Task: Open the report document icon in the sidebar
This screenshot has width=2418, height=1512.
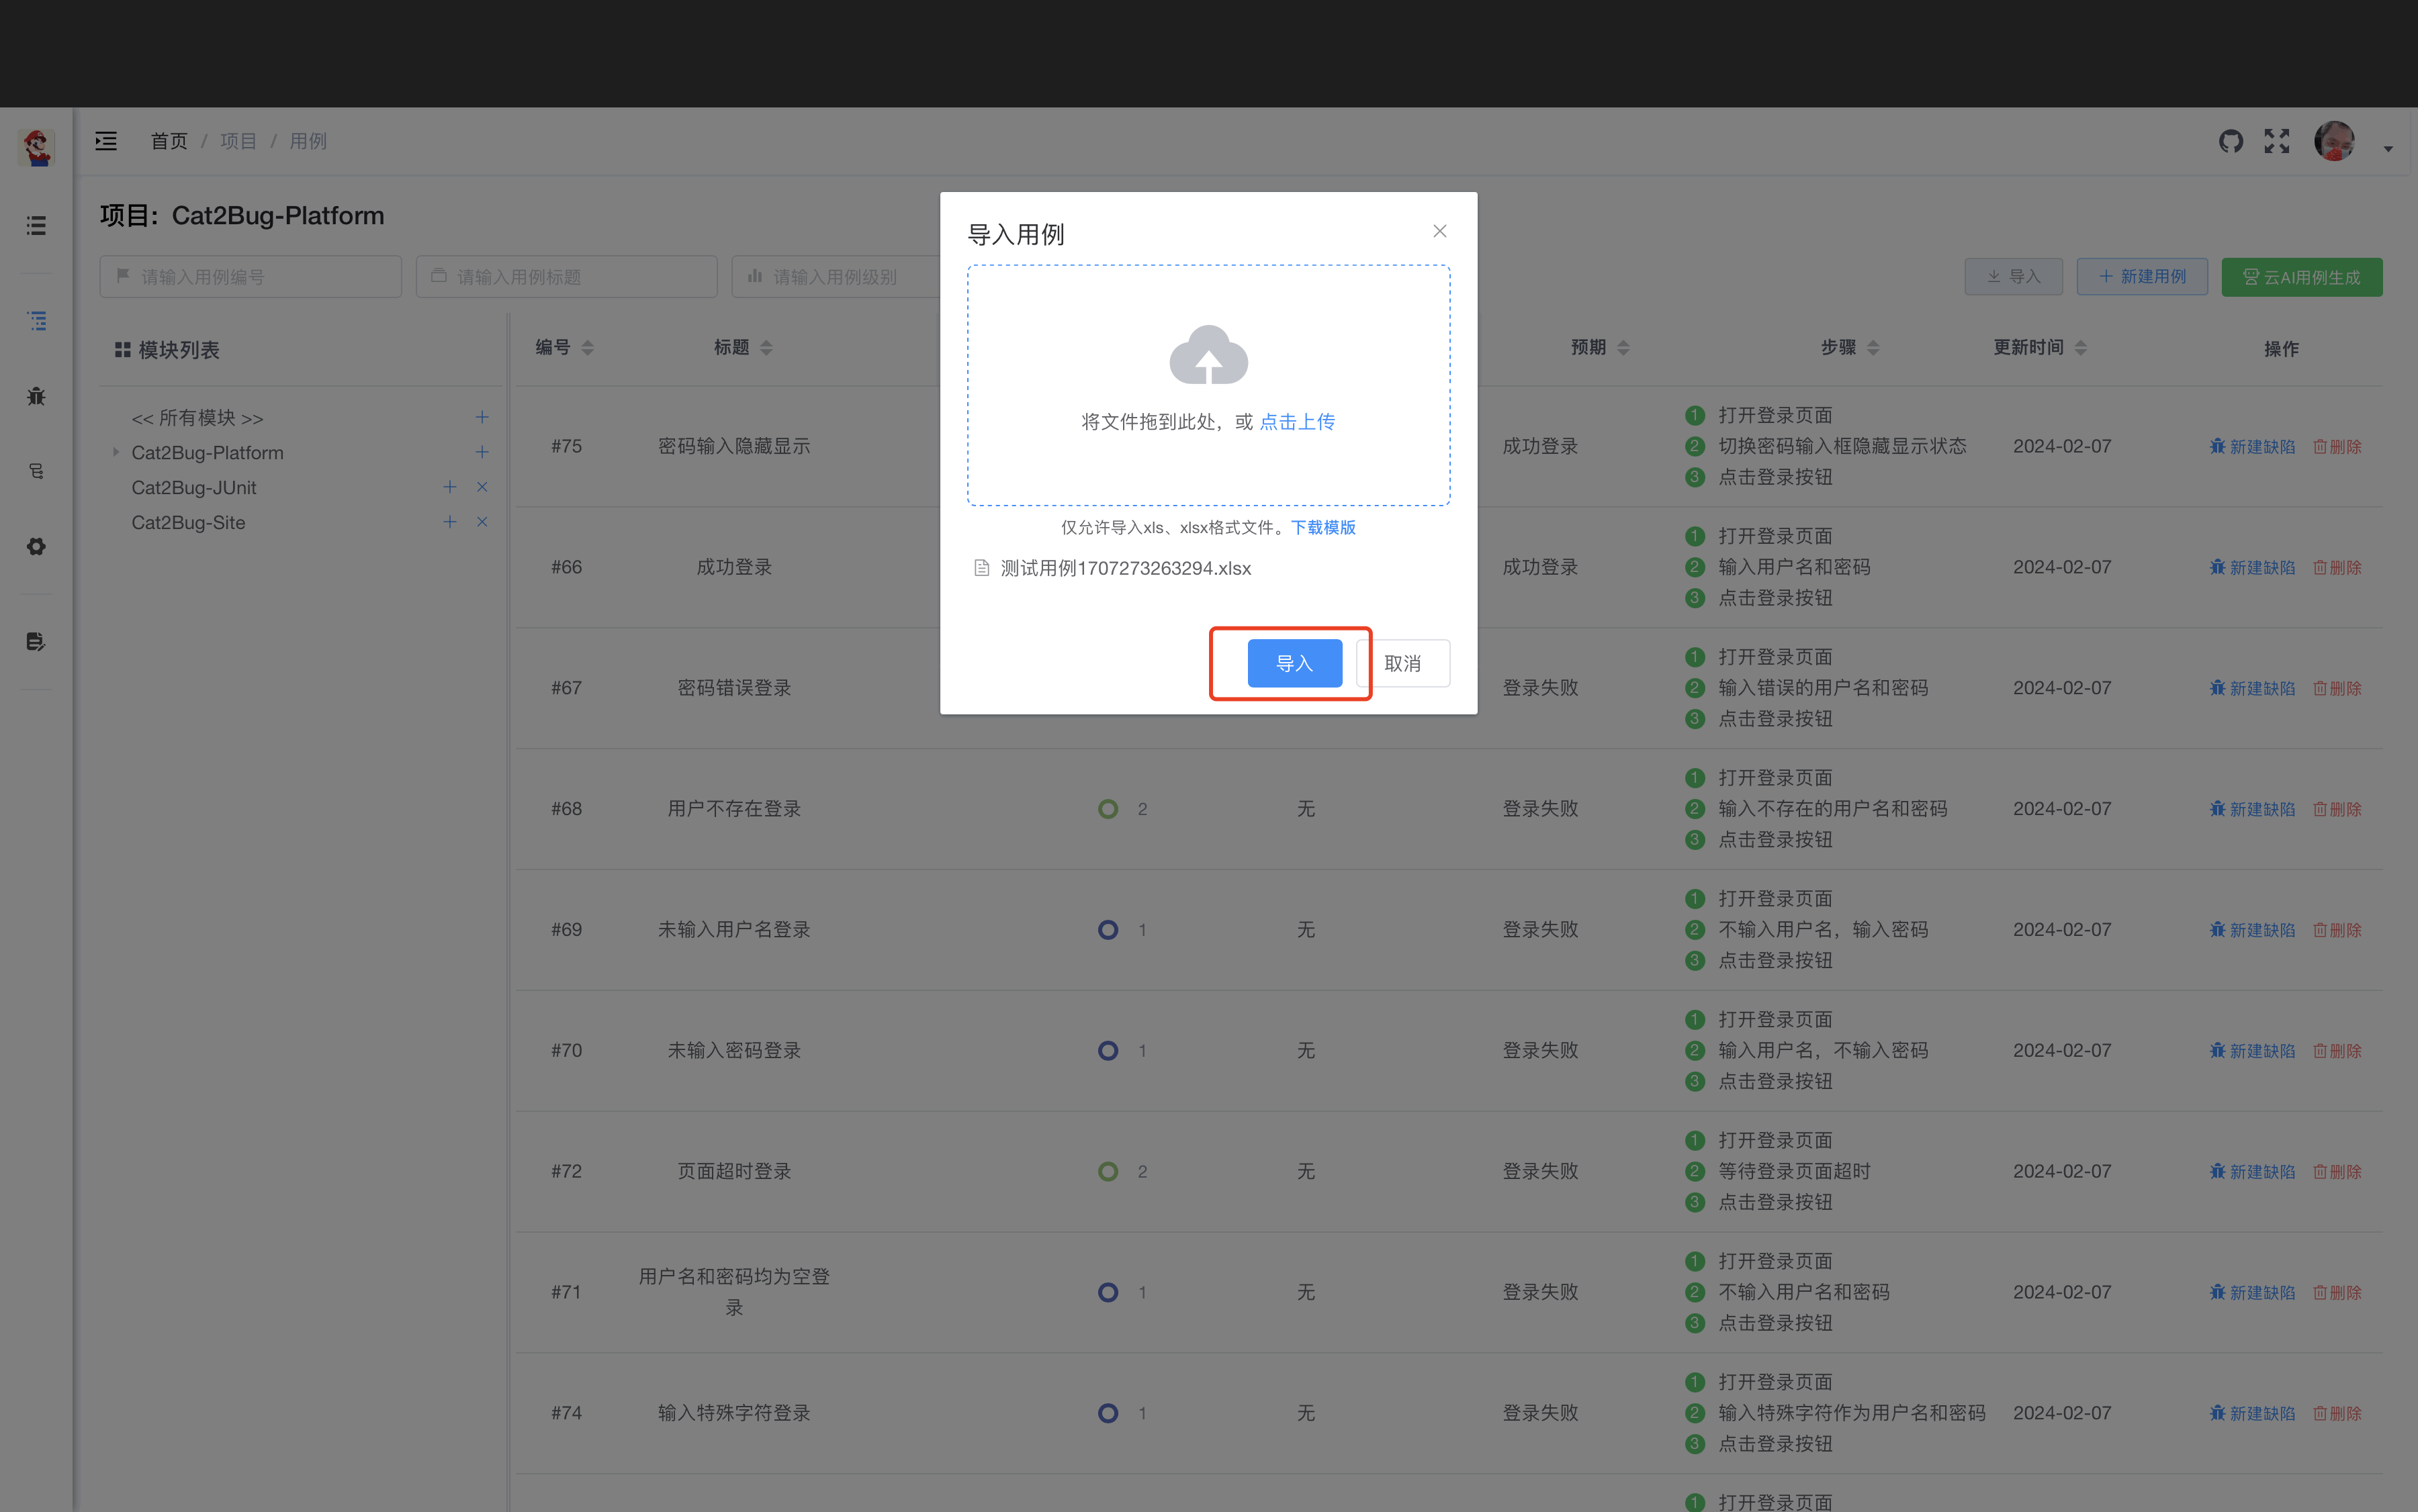Action: click(36, 641)
